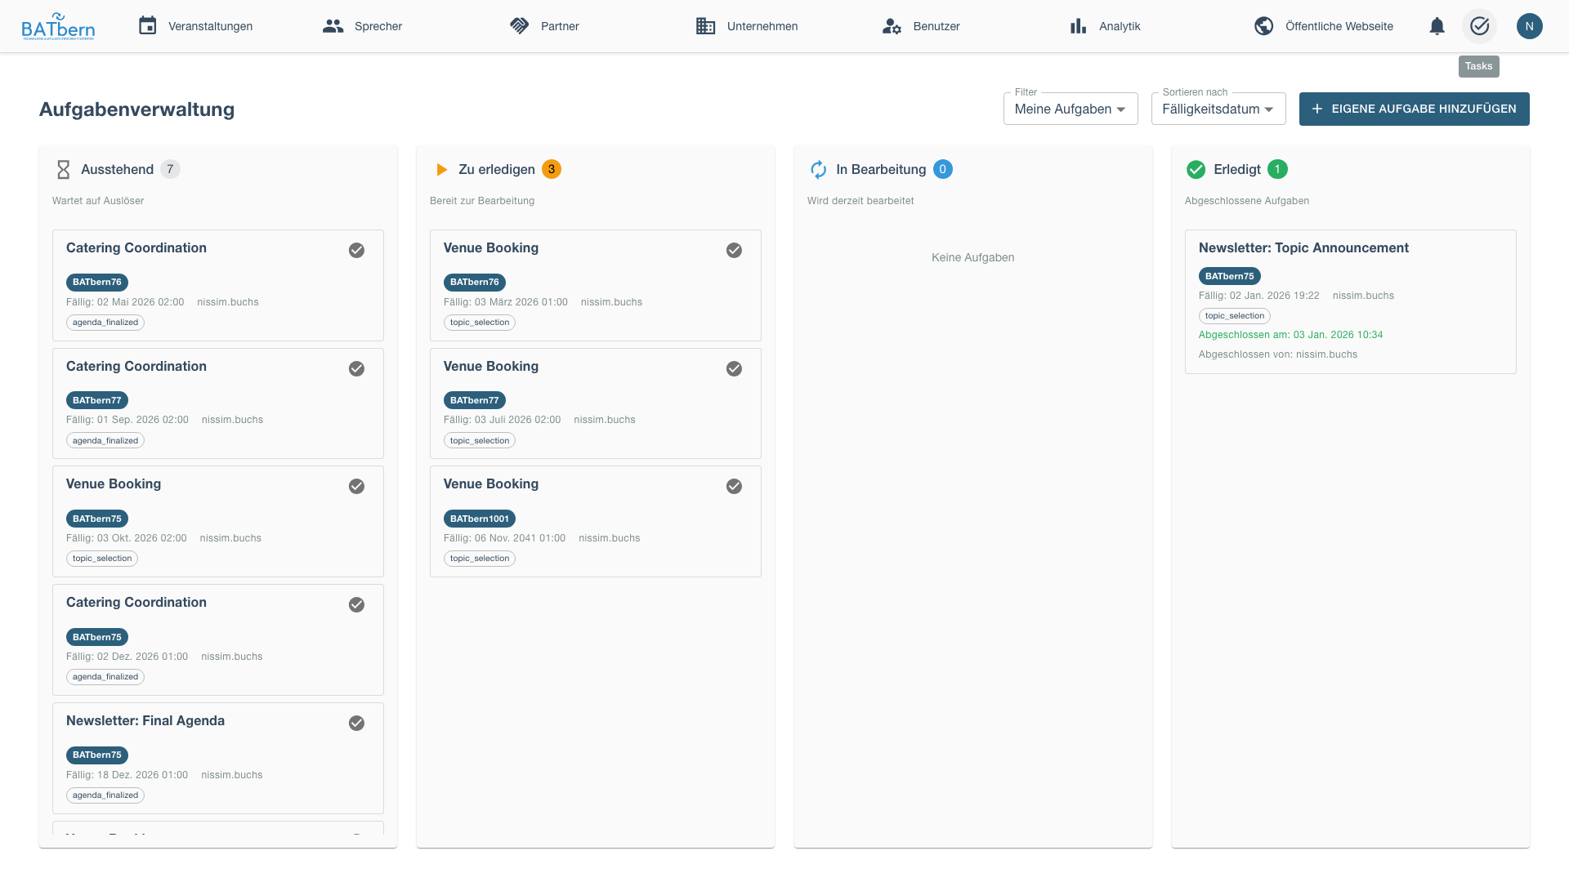1569x882 pixels.
Task: Complete the BATbern75 Venue Booking task
Action: coord(357,487)
